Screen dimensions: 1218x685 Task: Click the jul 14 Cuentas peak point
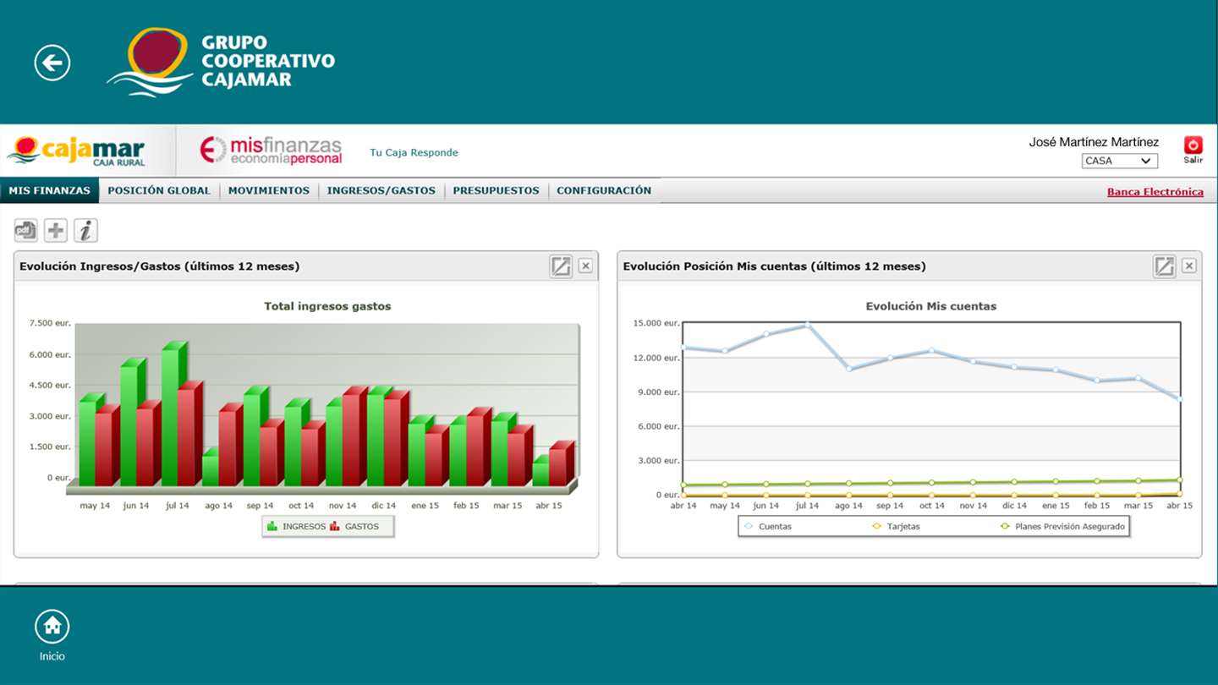[808, 324]
